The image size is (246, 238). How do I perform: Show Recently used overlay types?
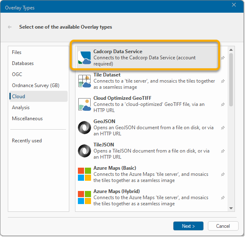tap(27, 141)
